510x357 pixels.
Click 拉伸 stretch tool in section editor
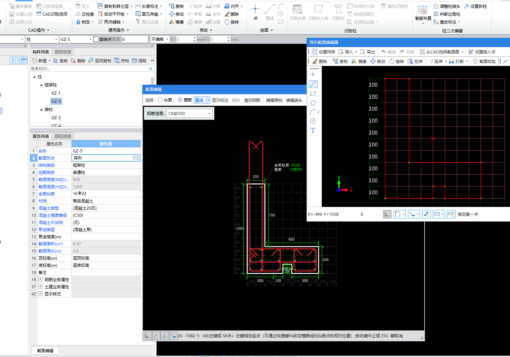(415, 61)
